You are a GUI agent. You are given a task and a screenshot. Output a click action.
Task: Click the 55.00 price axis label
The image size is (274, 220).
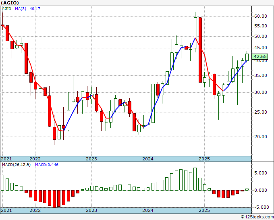(x=261, y=26)
